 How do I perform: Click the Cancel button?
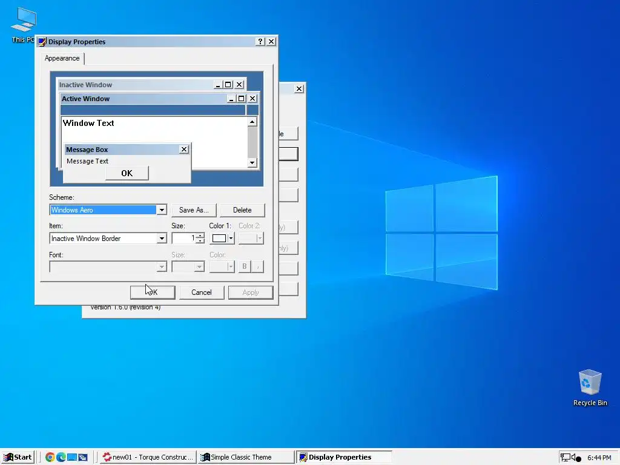tap(202, 292)
